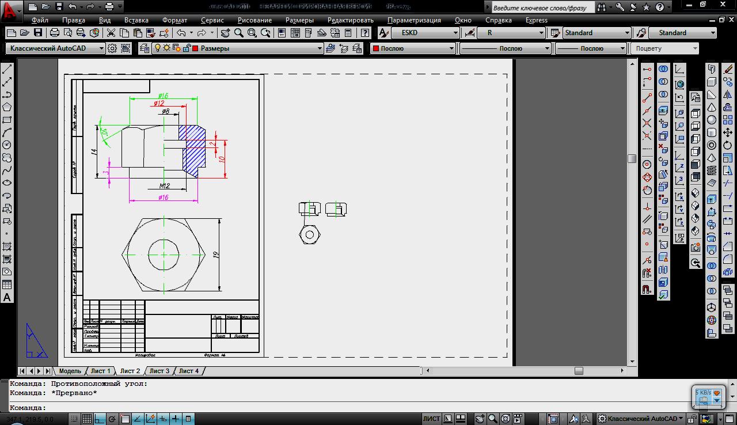
Task: Click the vertical scrollbar thumb of drawing area
Action: [632, 158]
